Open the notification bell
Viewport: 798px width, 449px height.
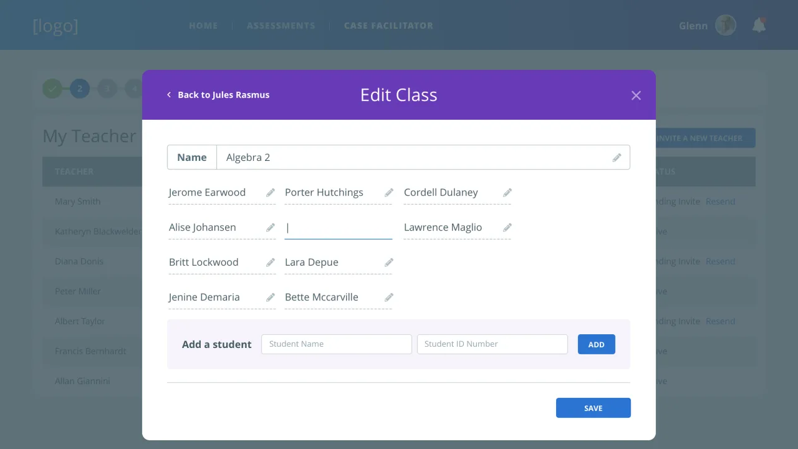[x=759, y=25]
